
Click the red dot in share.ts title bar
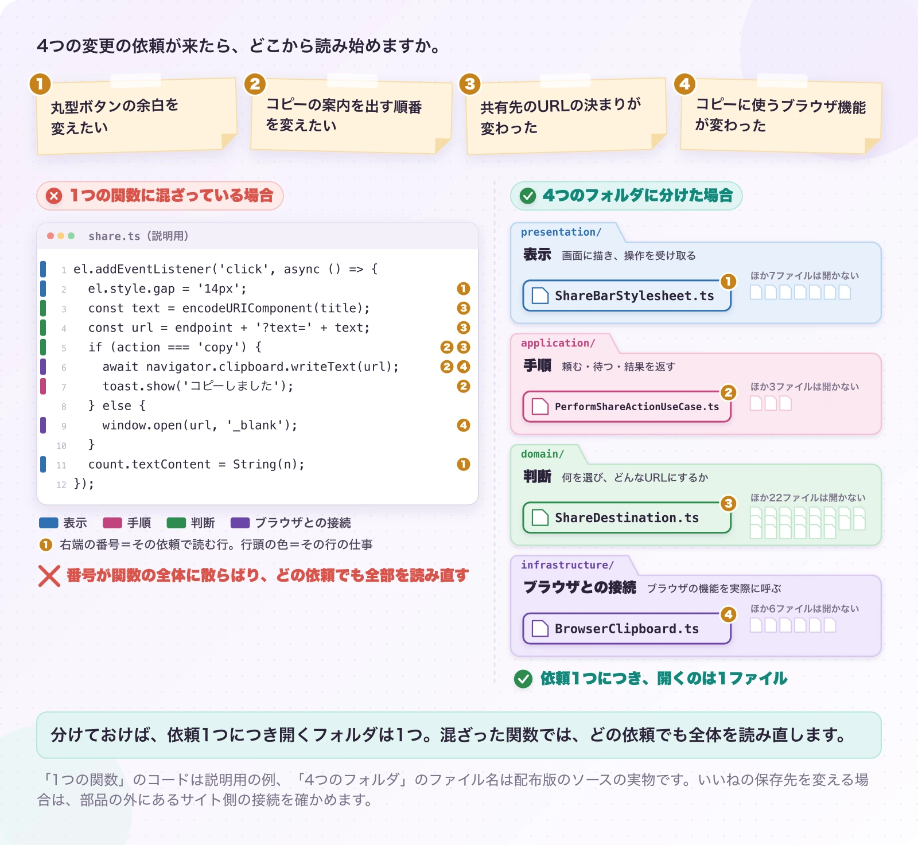50,236
